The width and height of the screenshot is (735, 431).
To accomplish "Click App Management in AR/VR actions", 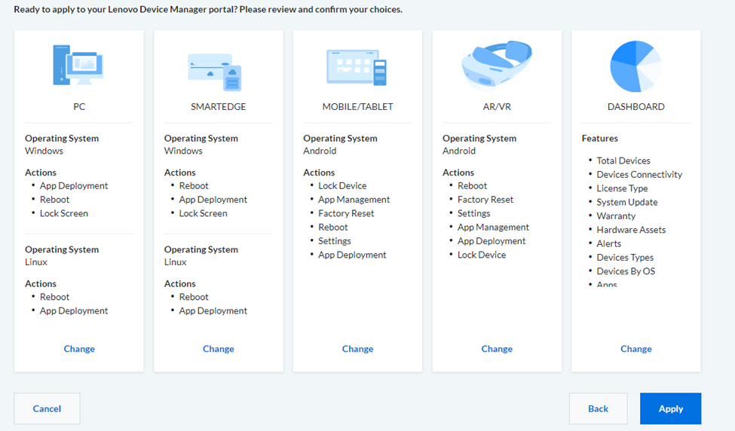I will [493, 228].
